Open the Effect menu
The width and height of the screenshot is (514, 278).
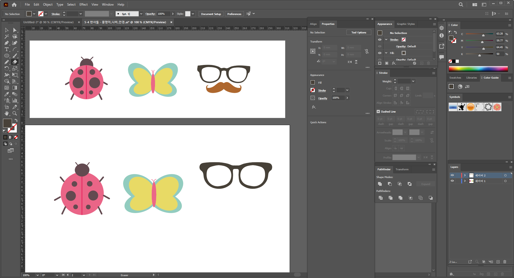coord(84,5)
